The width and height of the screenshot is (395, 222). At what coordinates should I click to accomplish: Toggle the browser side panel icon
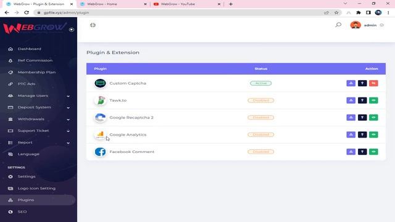(368, 12)
